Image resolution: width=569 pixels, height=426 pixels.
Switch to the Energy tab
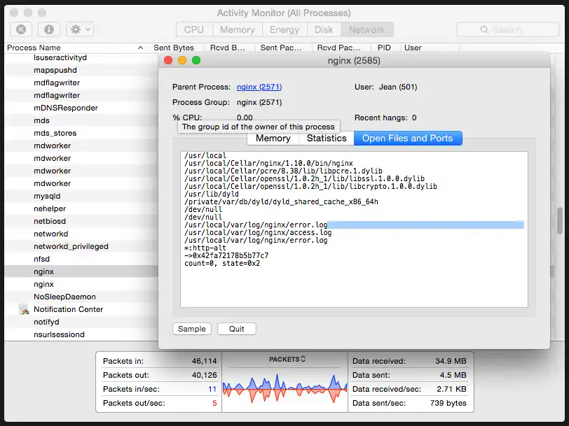pos(284,29)
